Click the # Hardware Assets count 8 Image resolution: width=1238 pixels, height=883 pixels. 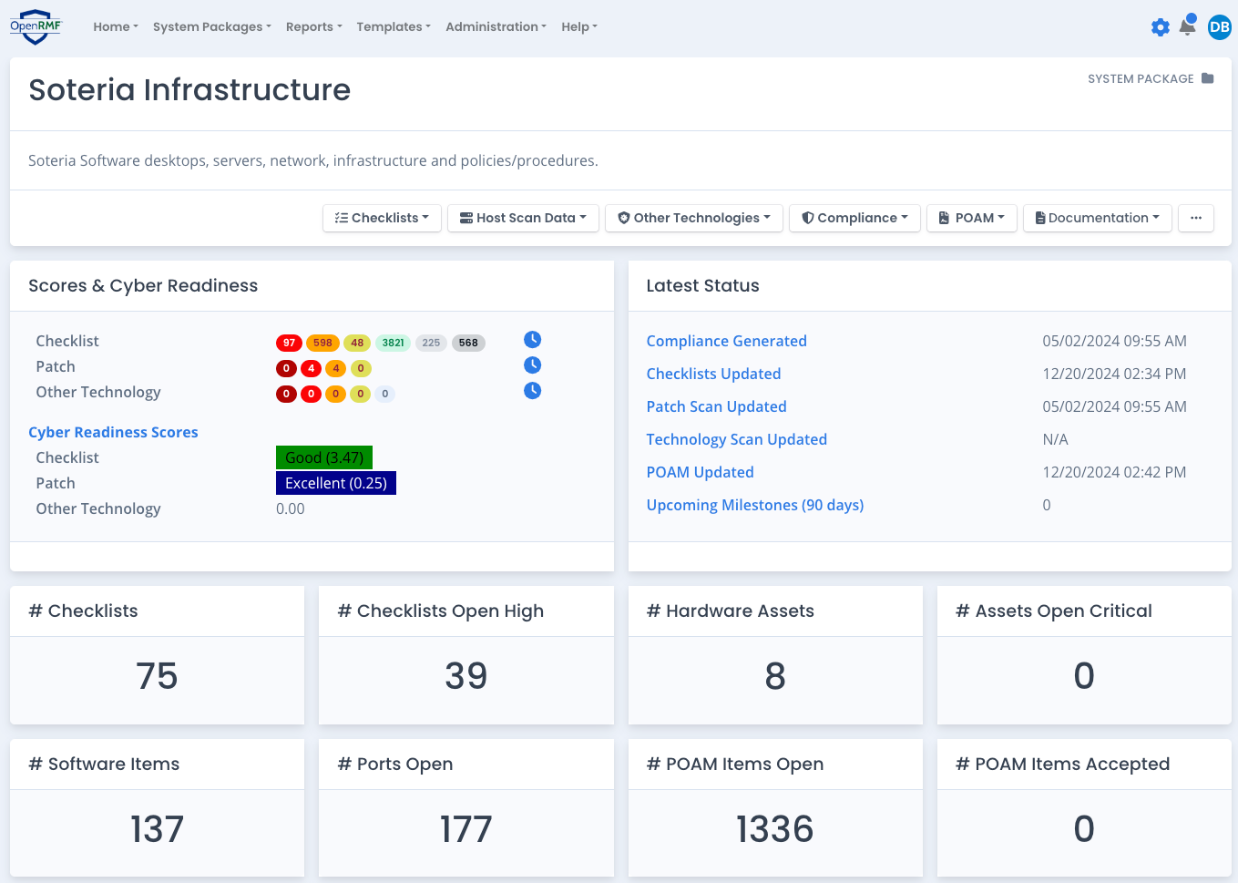click(x=775, y=676)
